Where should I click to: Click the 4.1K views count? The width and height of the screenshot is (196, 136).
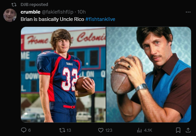click(x=148, y=130)
